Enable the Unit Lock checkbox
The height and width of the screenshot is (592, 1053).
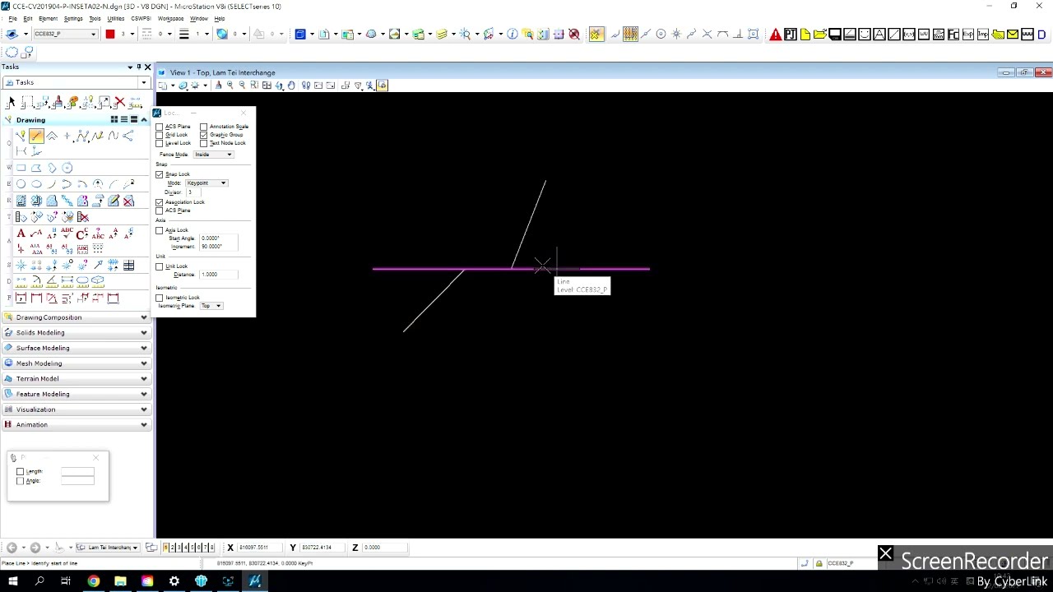click(160, 266)
